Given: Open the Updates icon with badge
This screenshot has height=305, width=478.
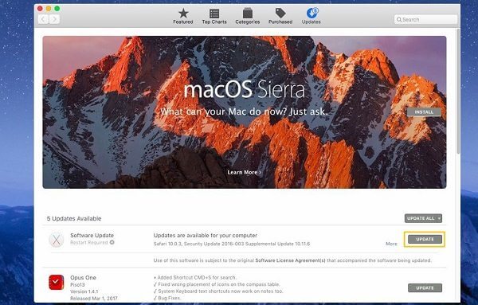Looking at the screenshot, I should (x=312, y=13).
